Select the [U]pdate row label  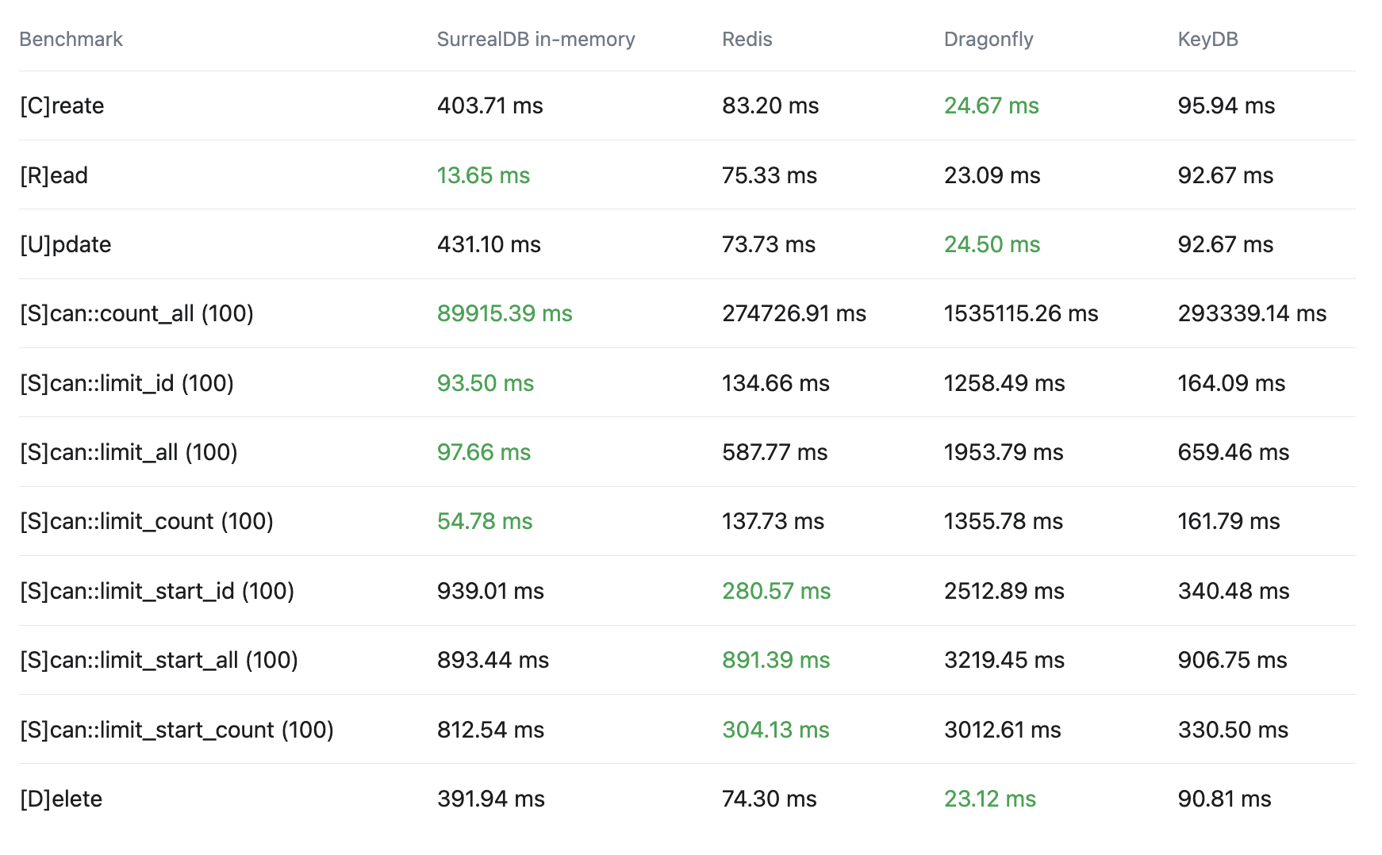65,244
